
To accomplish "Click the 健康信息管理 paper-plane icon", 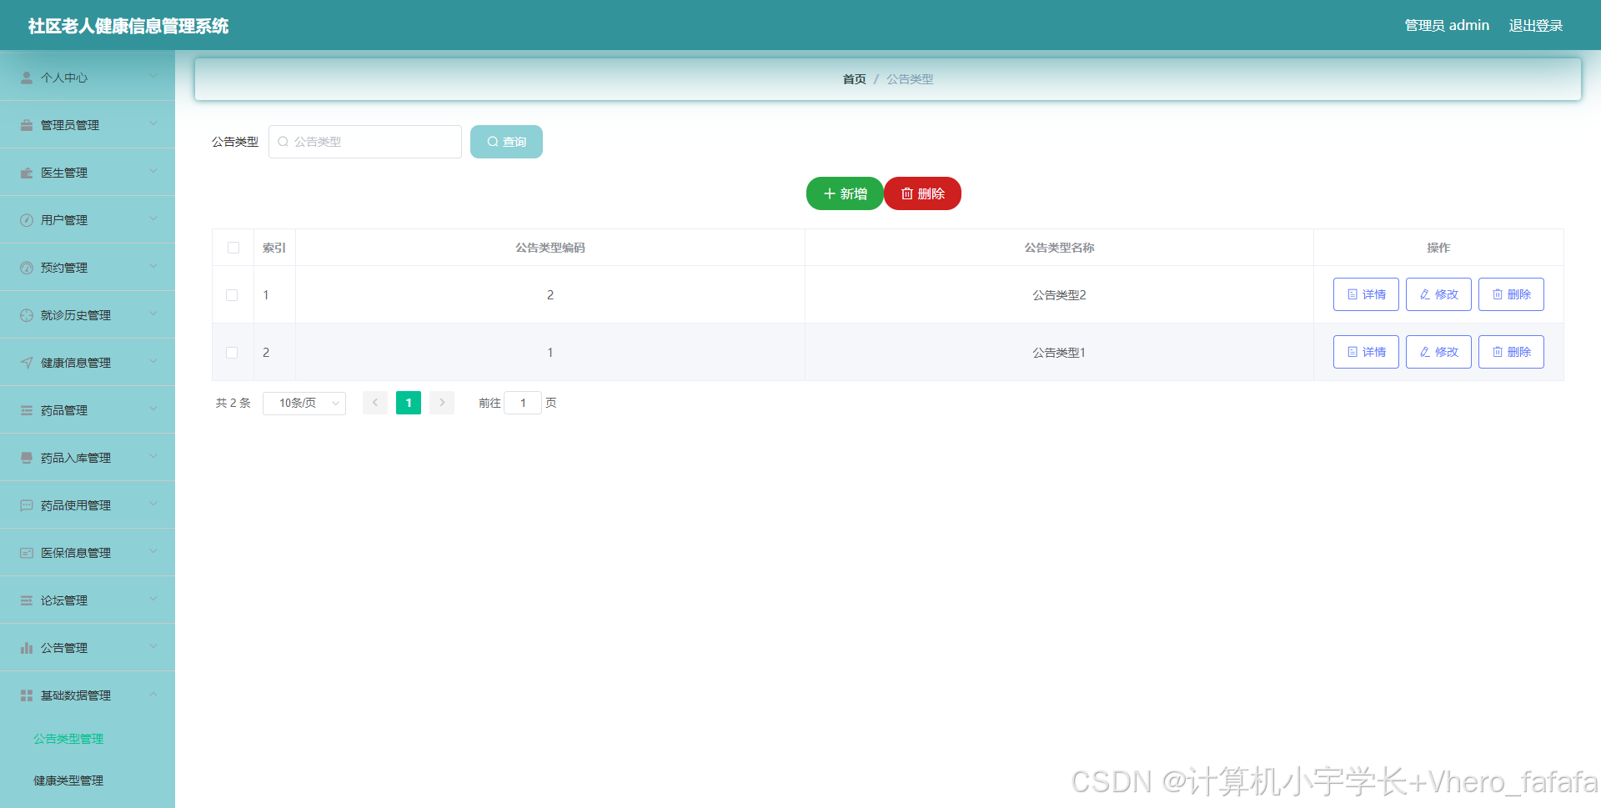I will [x=26, y=362].
